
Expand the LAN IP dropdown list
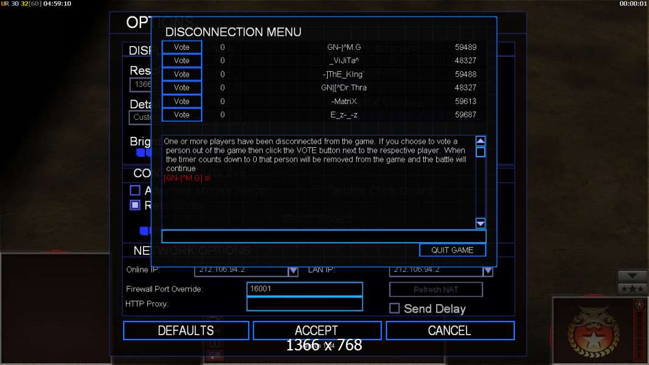[x=488, y=270]
